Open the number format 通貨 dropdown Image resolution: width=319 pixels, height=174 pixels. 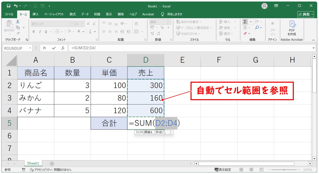click(x=169, y=22)
